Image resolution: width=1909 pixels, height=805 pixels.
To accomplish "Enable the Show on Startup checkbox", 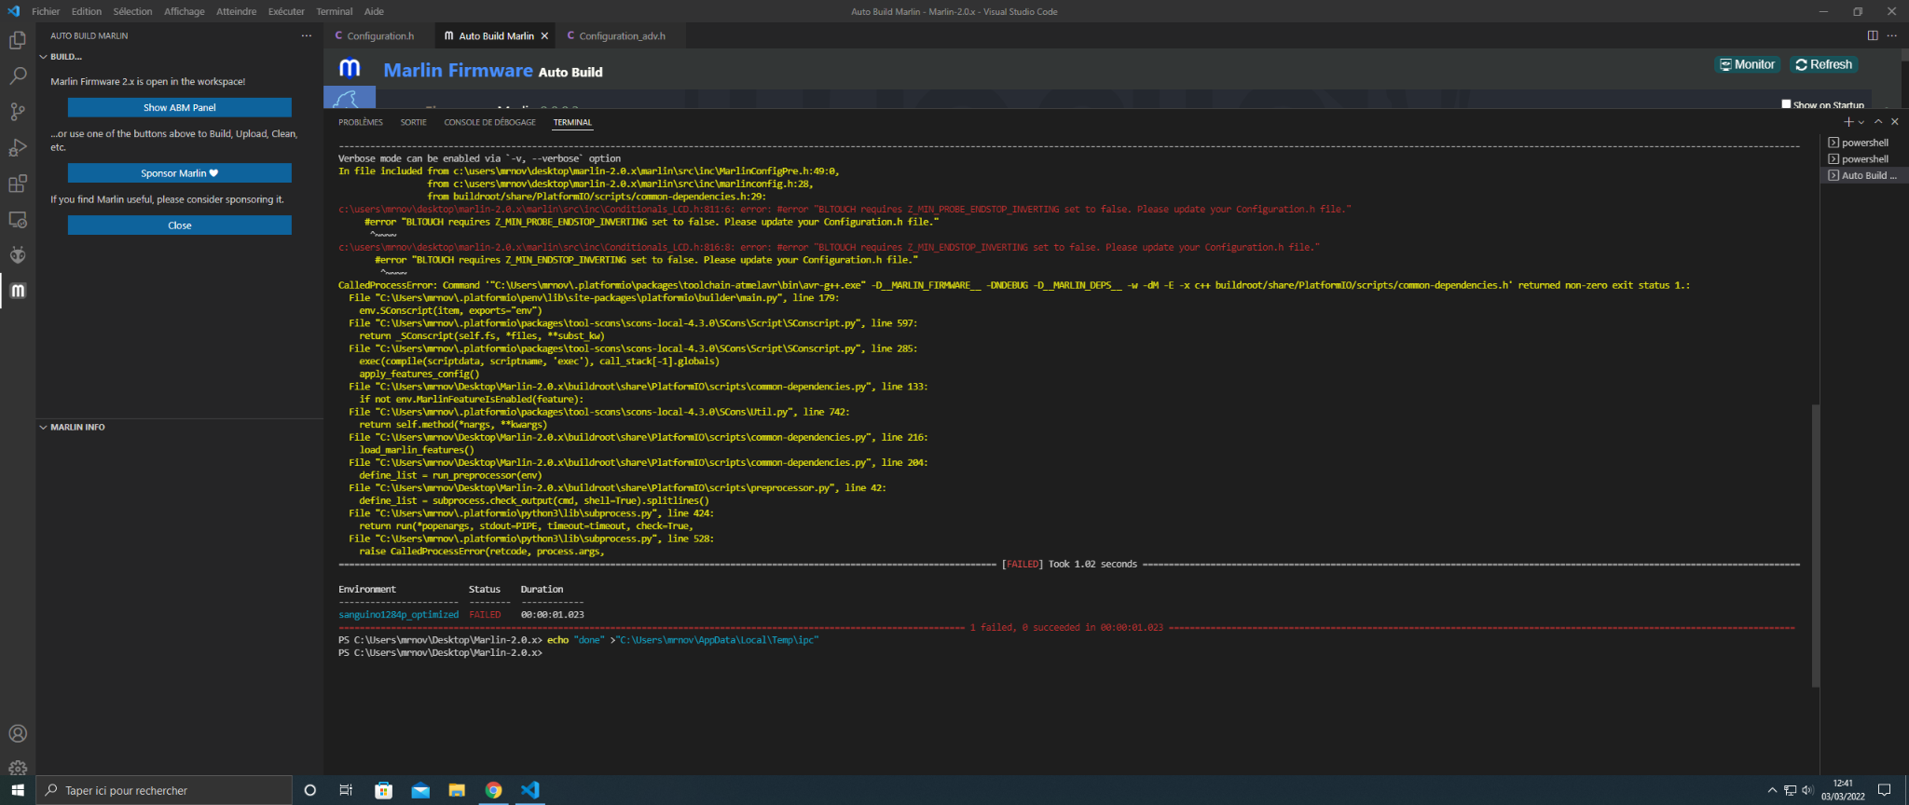I will click(x=1786, y=104).
